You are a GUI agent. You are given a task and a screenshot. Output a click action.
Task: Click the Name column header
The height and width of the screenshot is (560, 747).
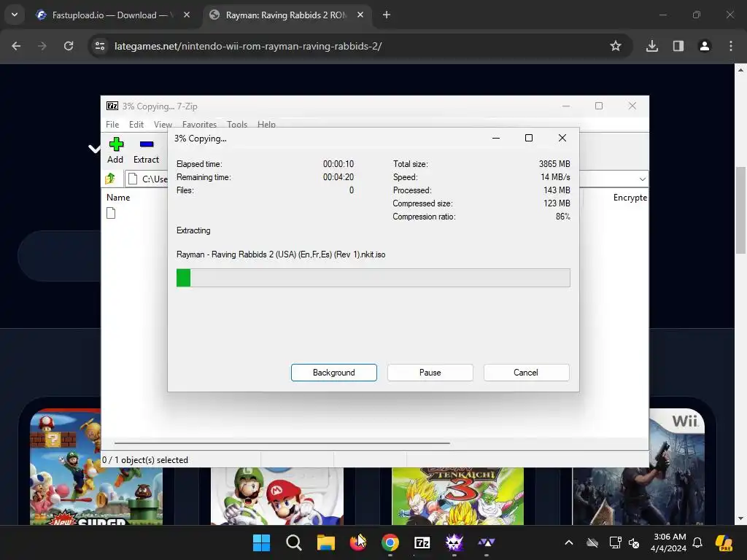click(118, 197)
